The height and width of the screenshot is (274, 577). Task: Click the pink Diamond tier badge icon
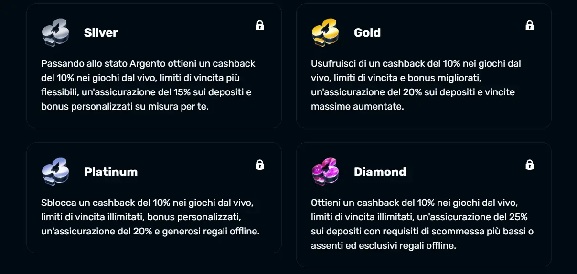325,172
